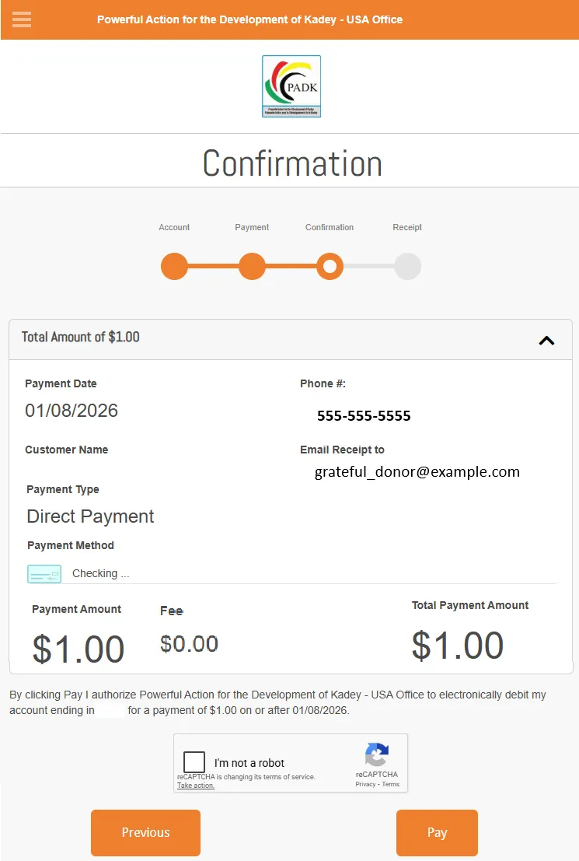Collapse the Total Amount section chevron

[x=546, y=340]
